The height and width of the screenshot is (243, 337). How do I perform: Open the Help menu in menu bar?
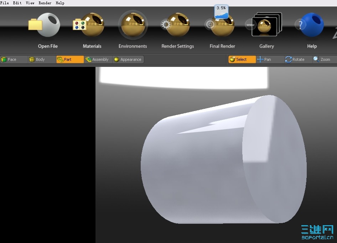pyautogui.click(x=60, y=3)
